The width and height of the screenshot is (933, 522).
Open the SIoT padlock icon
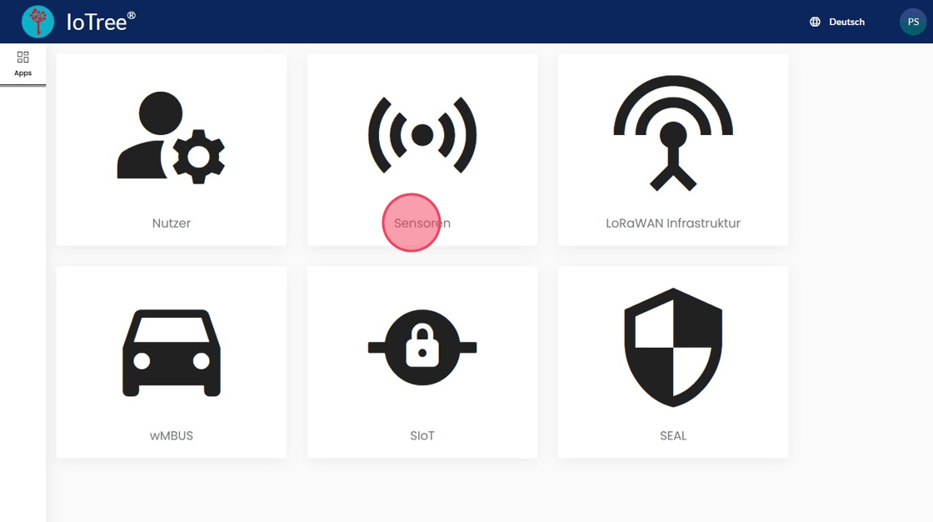(x=422, y=348)
